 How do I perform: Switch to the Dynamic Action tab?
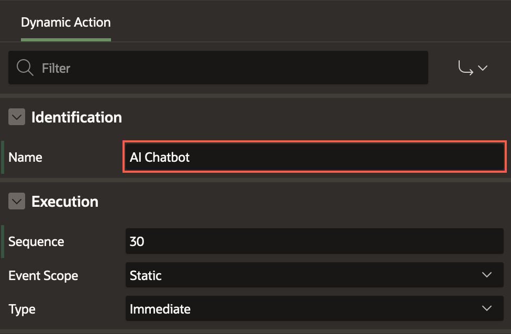[x=66, y=23]
